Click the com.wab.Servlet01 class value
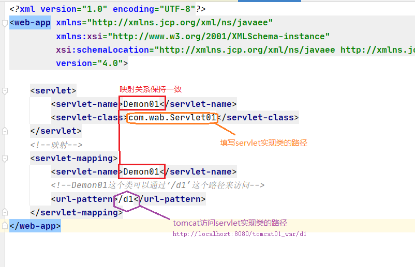415x267 pixels. [172, 117]
